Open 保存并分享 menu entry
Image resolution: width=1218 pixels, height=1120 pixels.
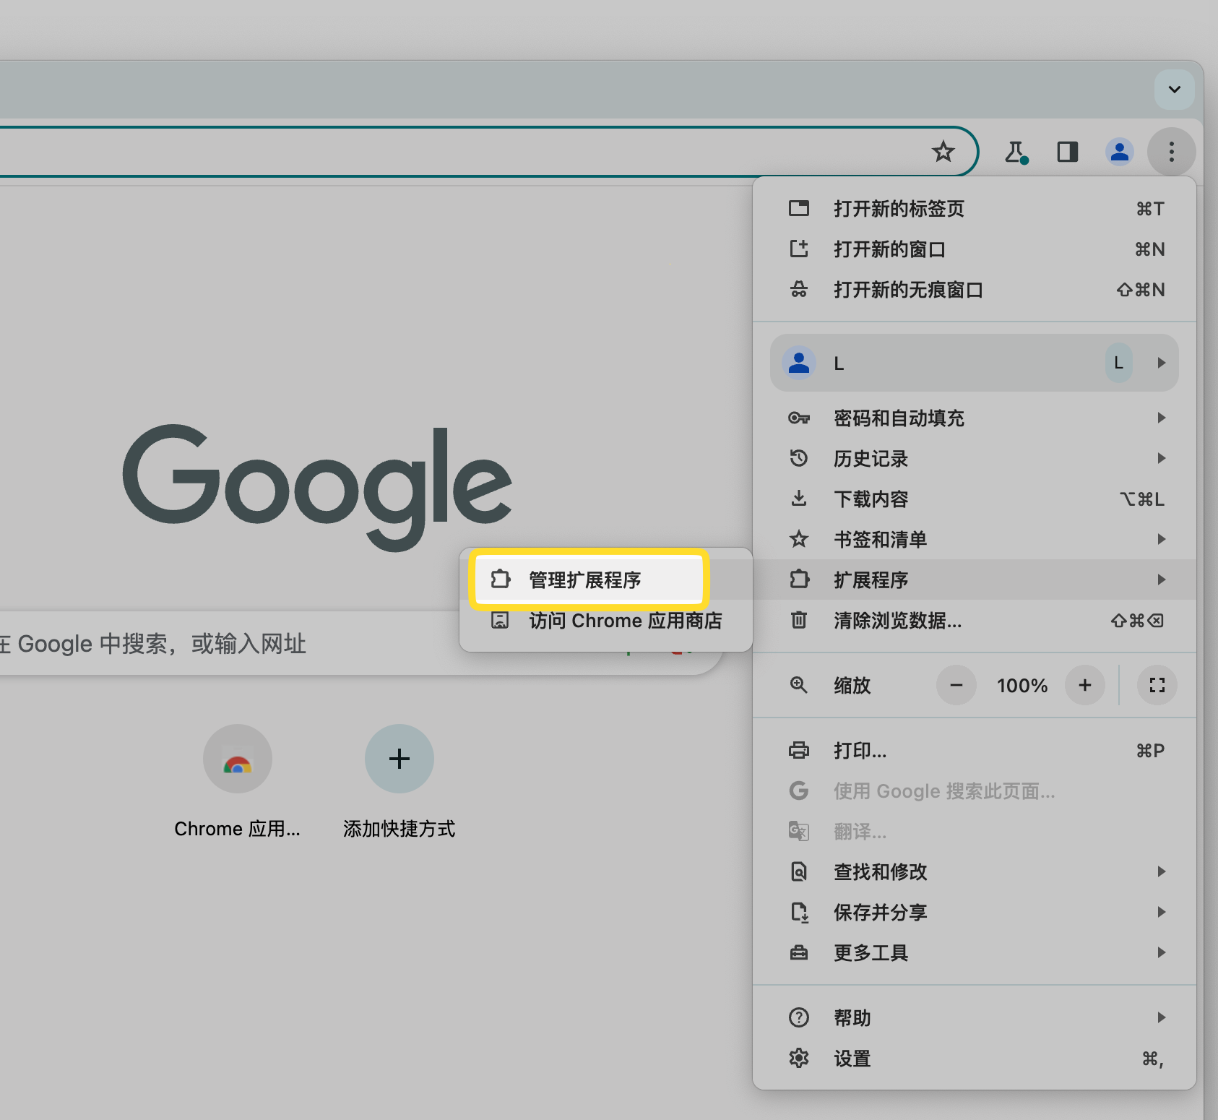975,913
